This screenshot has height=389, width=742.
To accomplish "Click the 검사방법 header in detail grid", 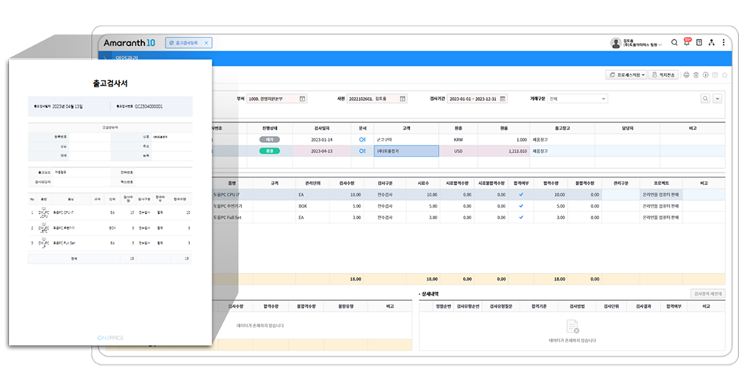I will coord(578,306).
